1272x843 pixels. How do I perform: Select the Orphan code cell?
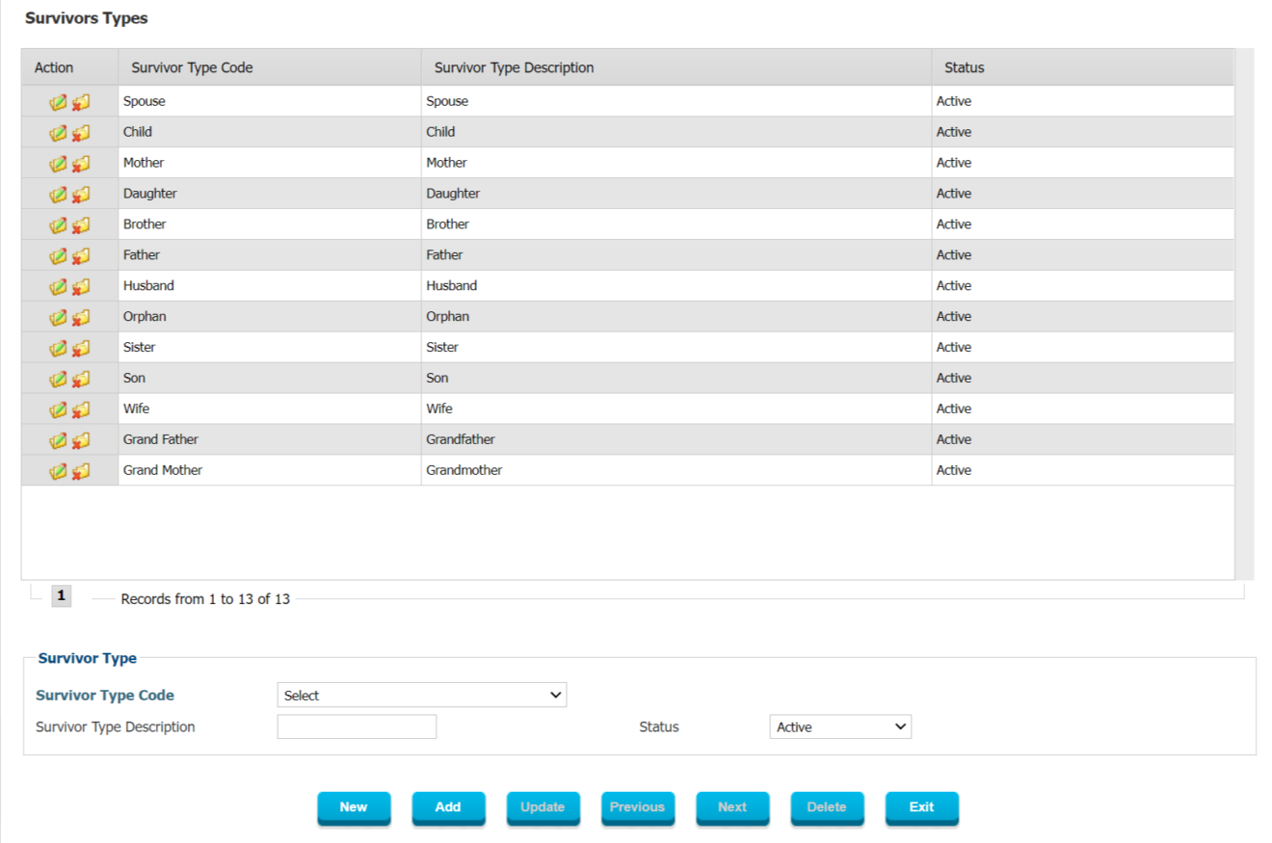[270, 316]
